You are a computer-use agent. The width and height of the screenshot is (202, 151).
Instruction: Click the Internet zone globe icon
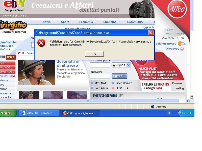(153, 106)
